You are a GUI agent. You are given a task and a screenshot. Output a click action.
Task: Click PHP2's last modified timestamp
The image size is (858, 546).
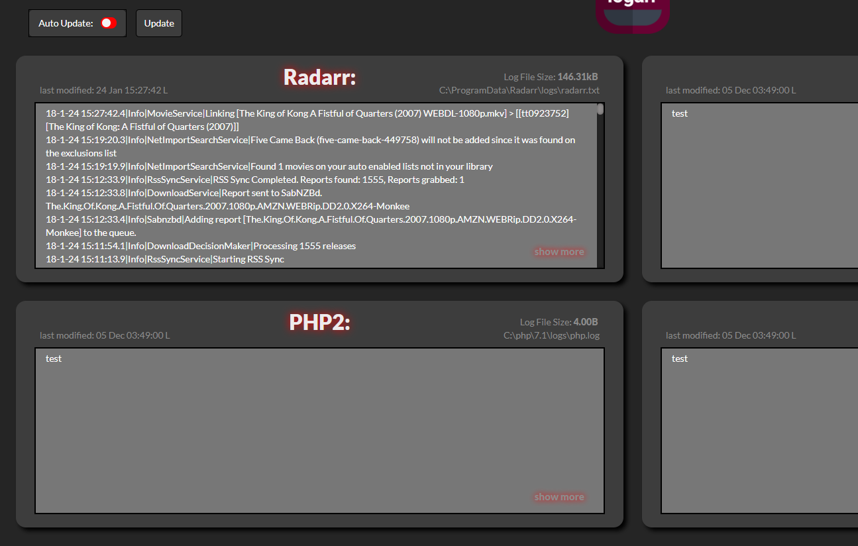click(103, 335)
